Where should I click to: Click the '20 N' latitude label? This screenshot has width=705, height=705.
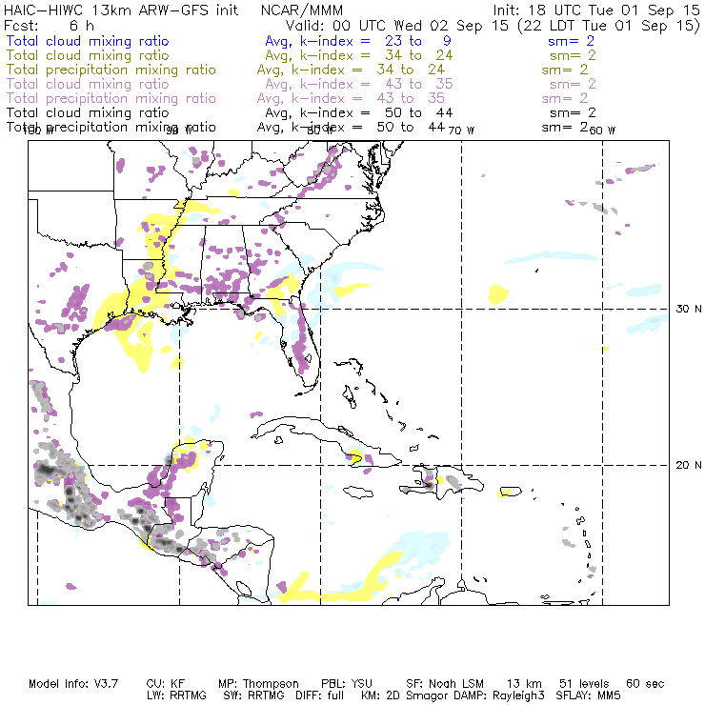point(689,465)
